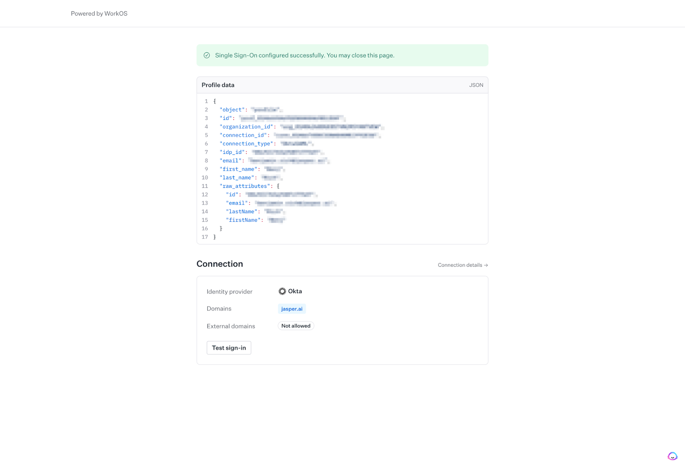Click the green success checkmark icon
Viewport: 685px width, 469px height.
[x=207, y=55]
